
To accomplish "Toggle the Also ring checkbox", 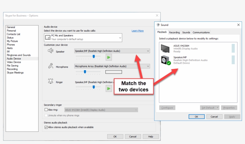I will click(x=46, y=109).
